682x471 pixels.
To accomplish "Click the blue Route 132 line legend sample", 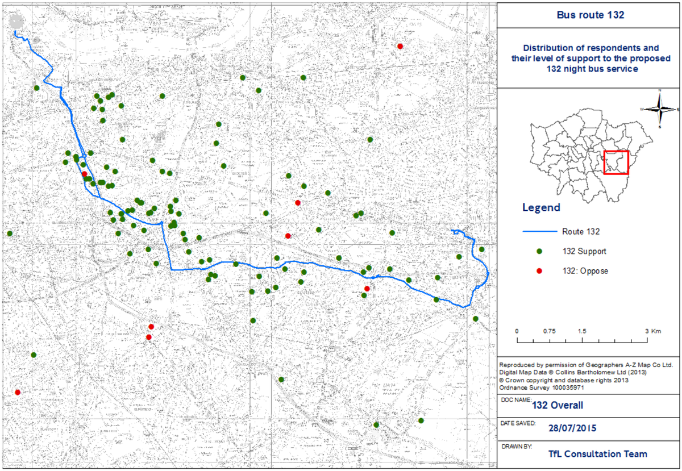I will click(539, 231).
